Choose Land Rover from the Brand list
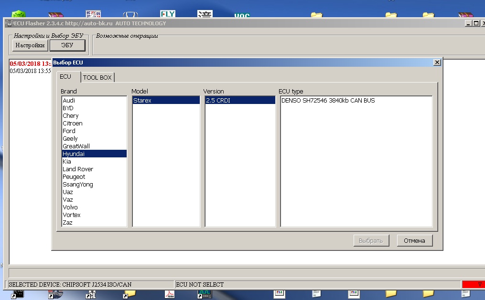 94,169
